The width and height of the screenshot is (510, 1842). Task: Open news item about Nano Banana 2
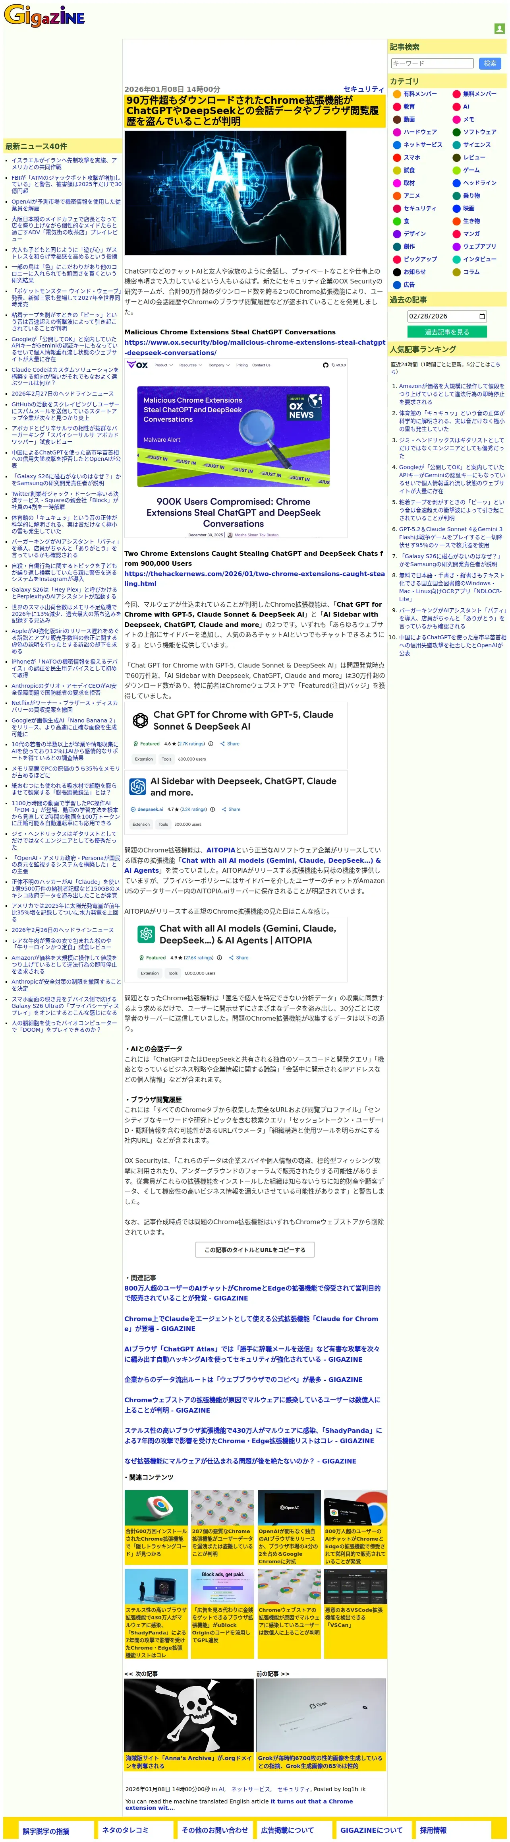tap(64, 727)
